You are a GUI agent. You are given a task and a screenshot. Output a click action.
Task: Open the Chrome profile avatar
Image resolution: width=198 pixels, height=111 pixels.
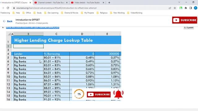pyautogui.click(x=196, y=8)
